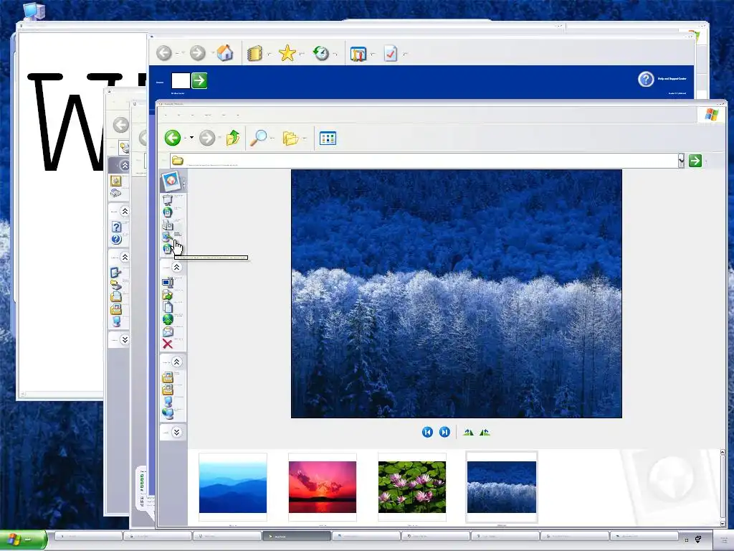This screenshot has height=551, width=734.
Task: Collapse the File and Folder Tasks section
Action: [x=176, y=267]
